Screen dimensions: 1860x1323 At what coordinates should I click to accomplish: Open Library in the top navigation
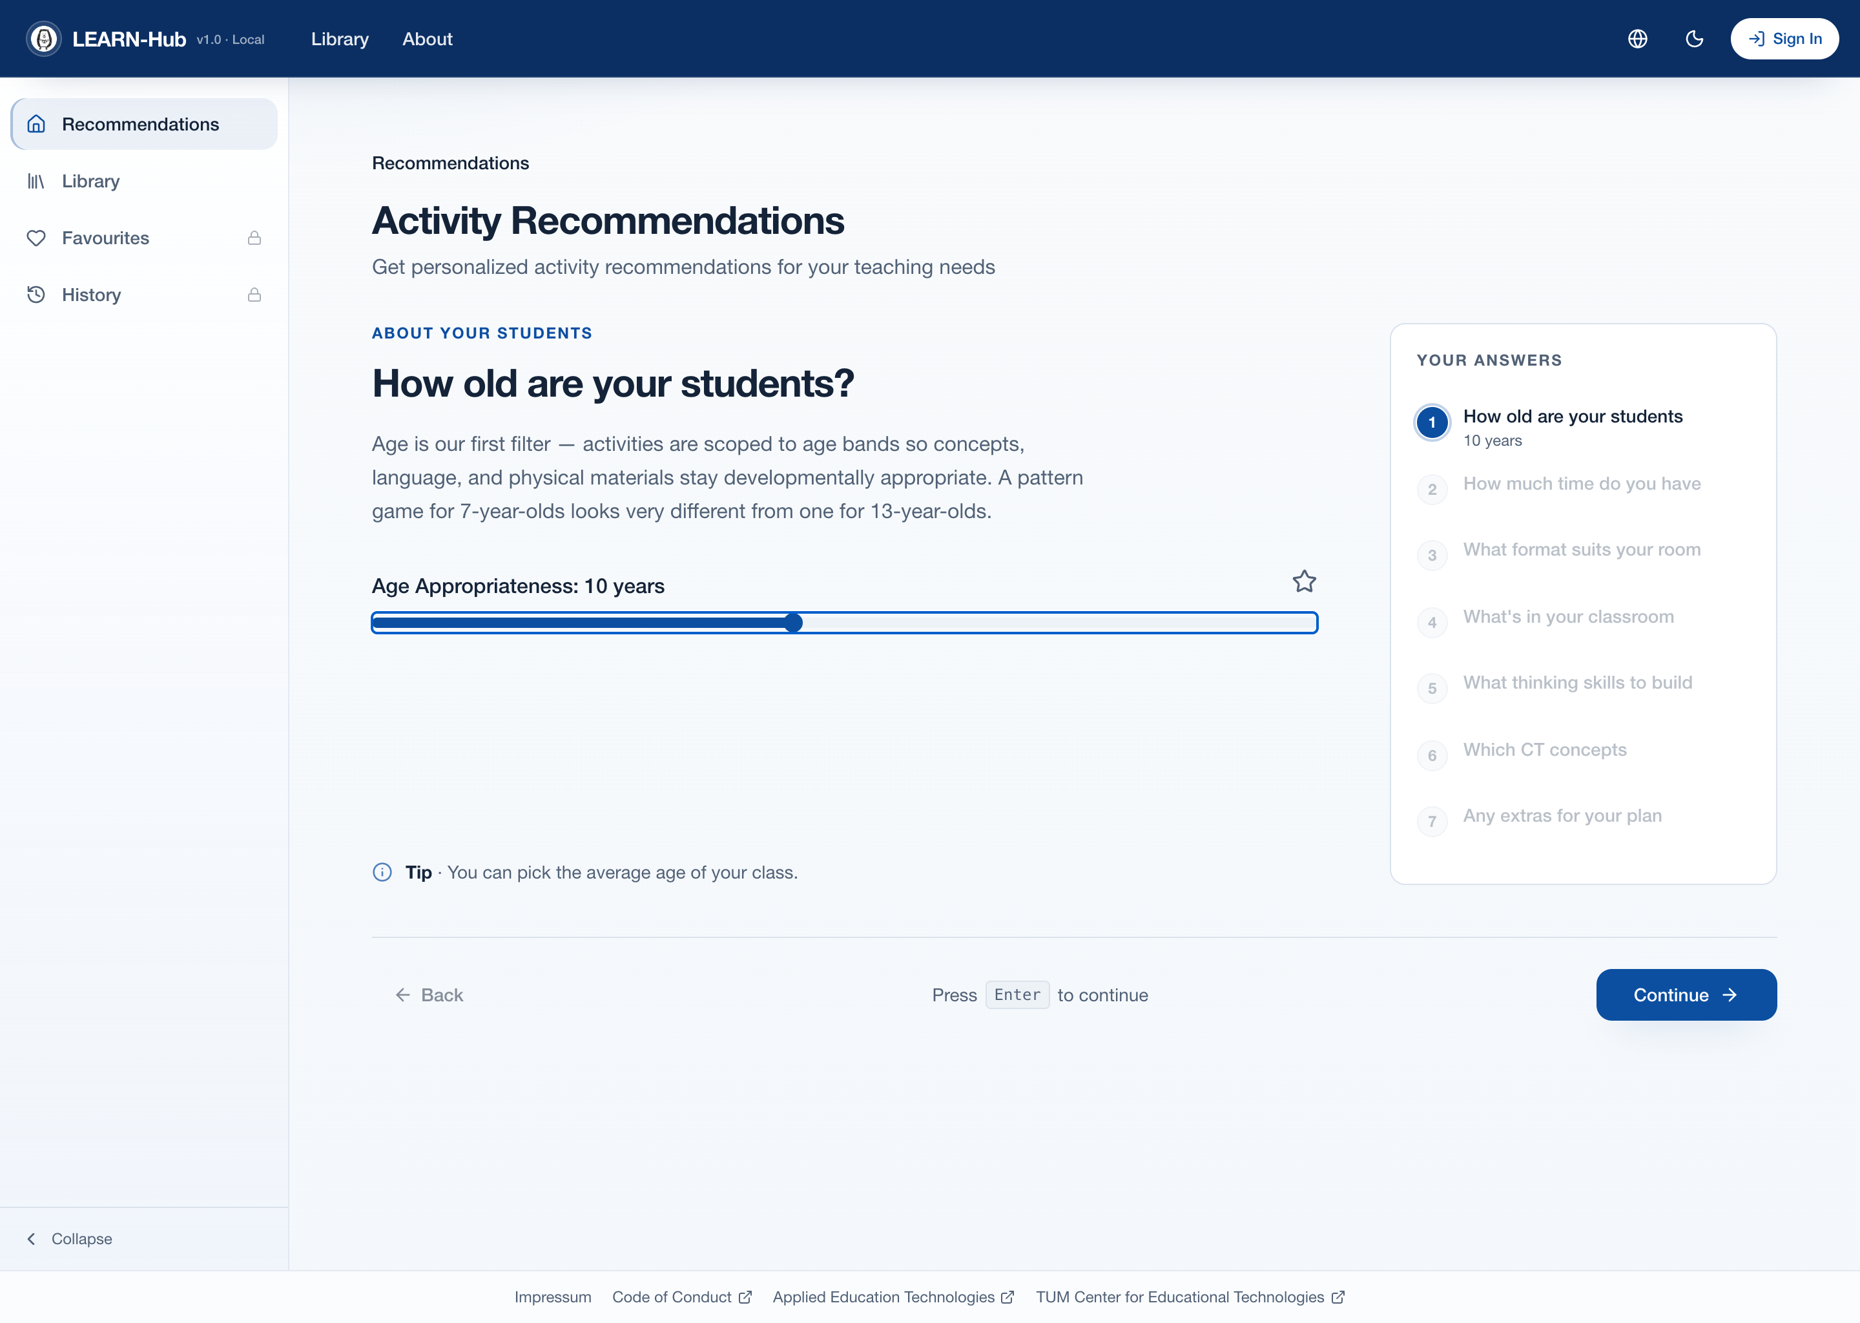(x=340, y=39)
